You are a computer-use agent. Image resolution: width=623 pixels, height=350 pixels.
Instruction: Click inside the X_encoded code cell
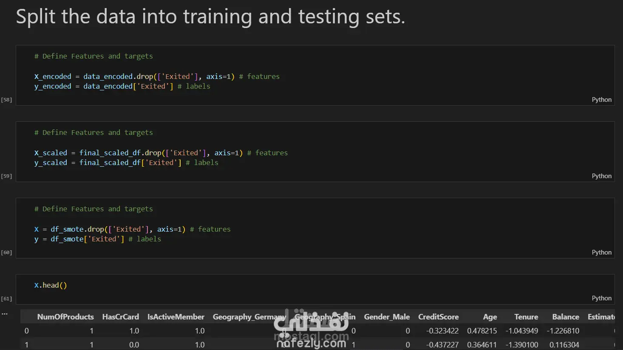pyautogui.click(x=315, y=75)
